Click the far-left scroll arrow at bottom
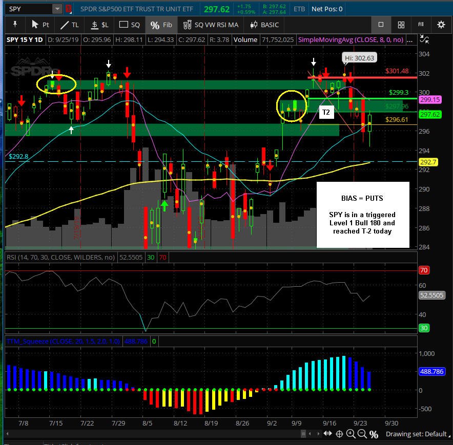 [x=7, y=434]
